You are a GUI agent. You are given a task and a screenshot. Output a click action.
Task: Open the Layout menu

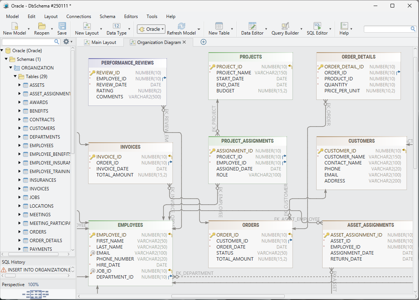click(x=51, y=16)
